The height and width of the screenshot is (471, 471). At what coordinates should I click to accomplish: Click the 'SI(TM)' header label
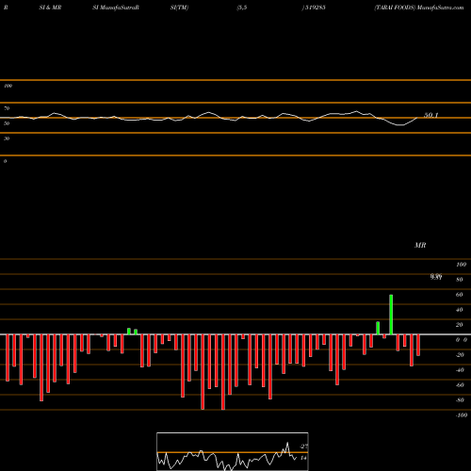[x=179, y=8]
